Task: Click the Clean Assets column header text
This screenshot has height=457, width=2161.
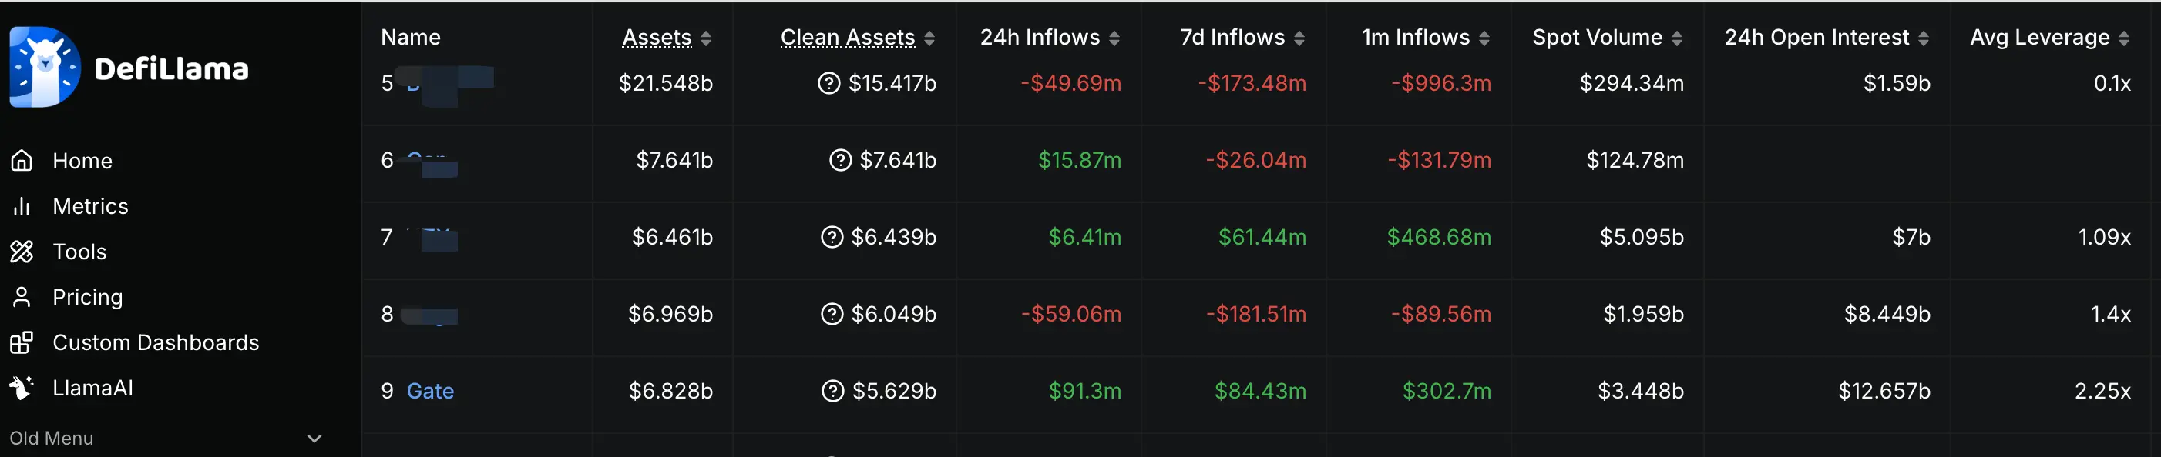Action: tap(847, 38)
